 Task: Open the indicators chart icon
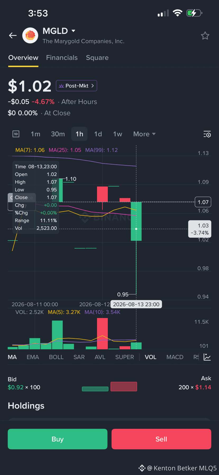[207, 357]
